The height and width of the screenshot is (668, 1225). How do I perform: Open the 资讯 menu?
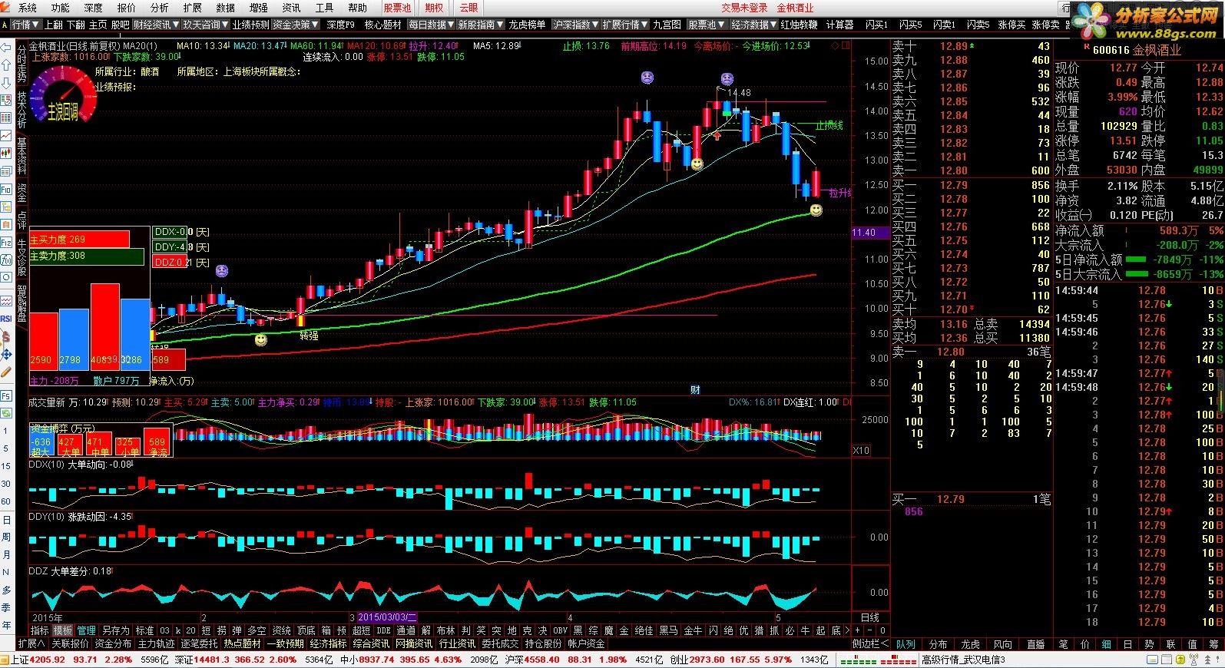point(291,8)
